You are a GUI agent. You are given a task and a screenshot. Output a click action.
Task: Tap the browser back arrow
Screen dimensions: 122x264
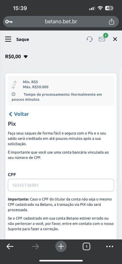tap(10, 247)
